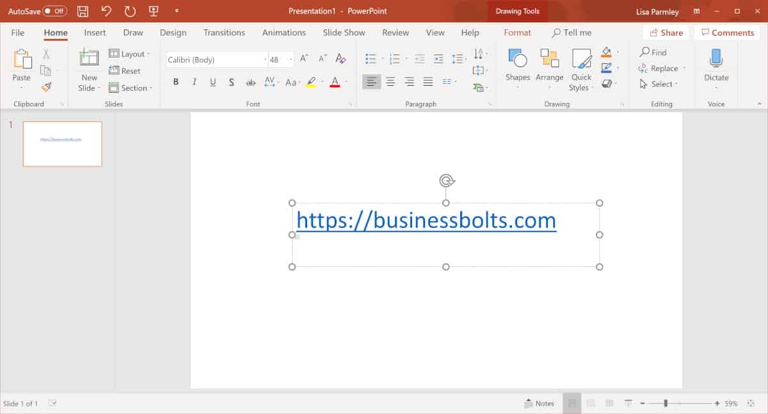Open the Comments pane
Screen dimensions: 768x414
tap(728, 33)
